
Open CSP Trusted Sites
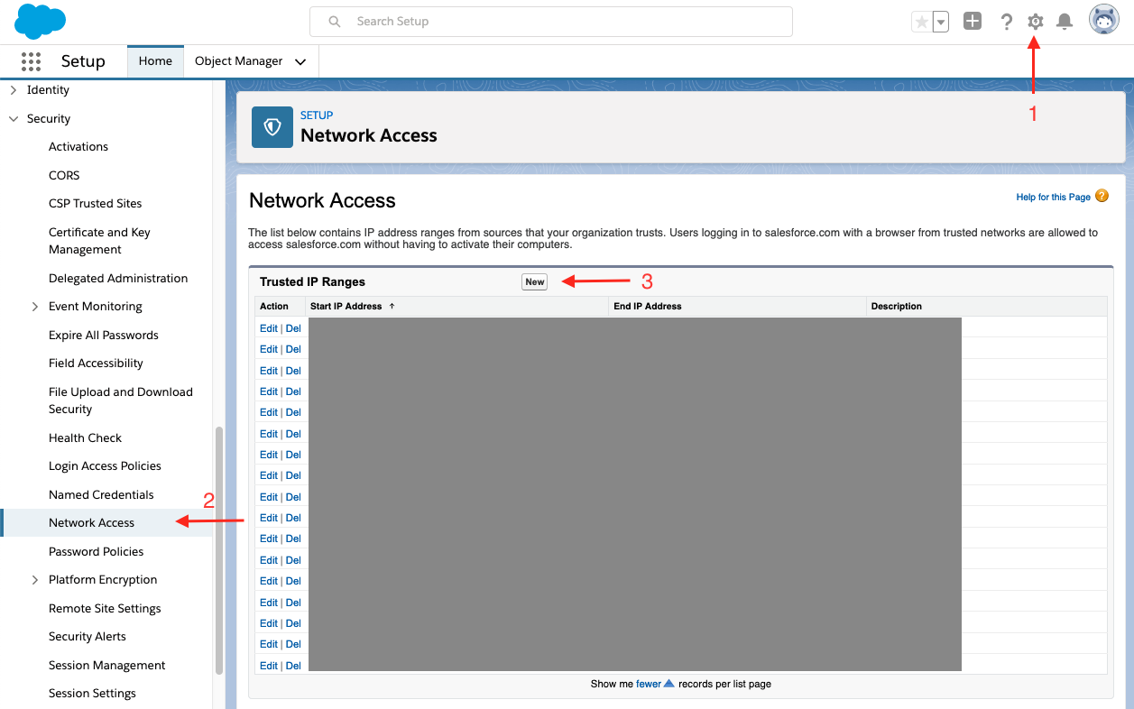click(95, 204)
